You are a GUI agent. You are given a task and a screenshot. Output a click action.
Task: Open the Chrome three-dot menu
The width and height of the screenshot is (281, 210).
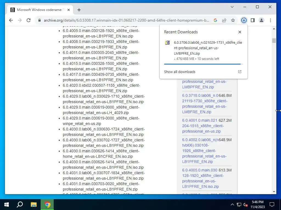[x=270, y=20]
